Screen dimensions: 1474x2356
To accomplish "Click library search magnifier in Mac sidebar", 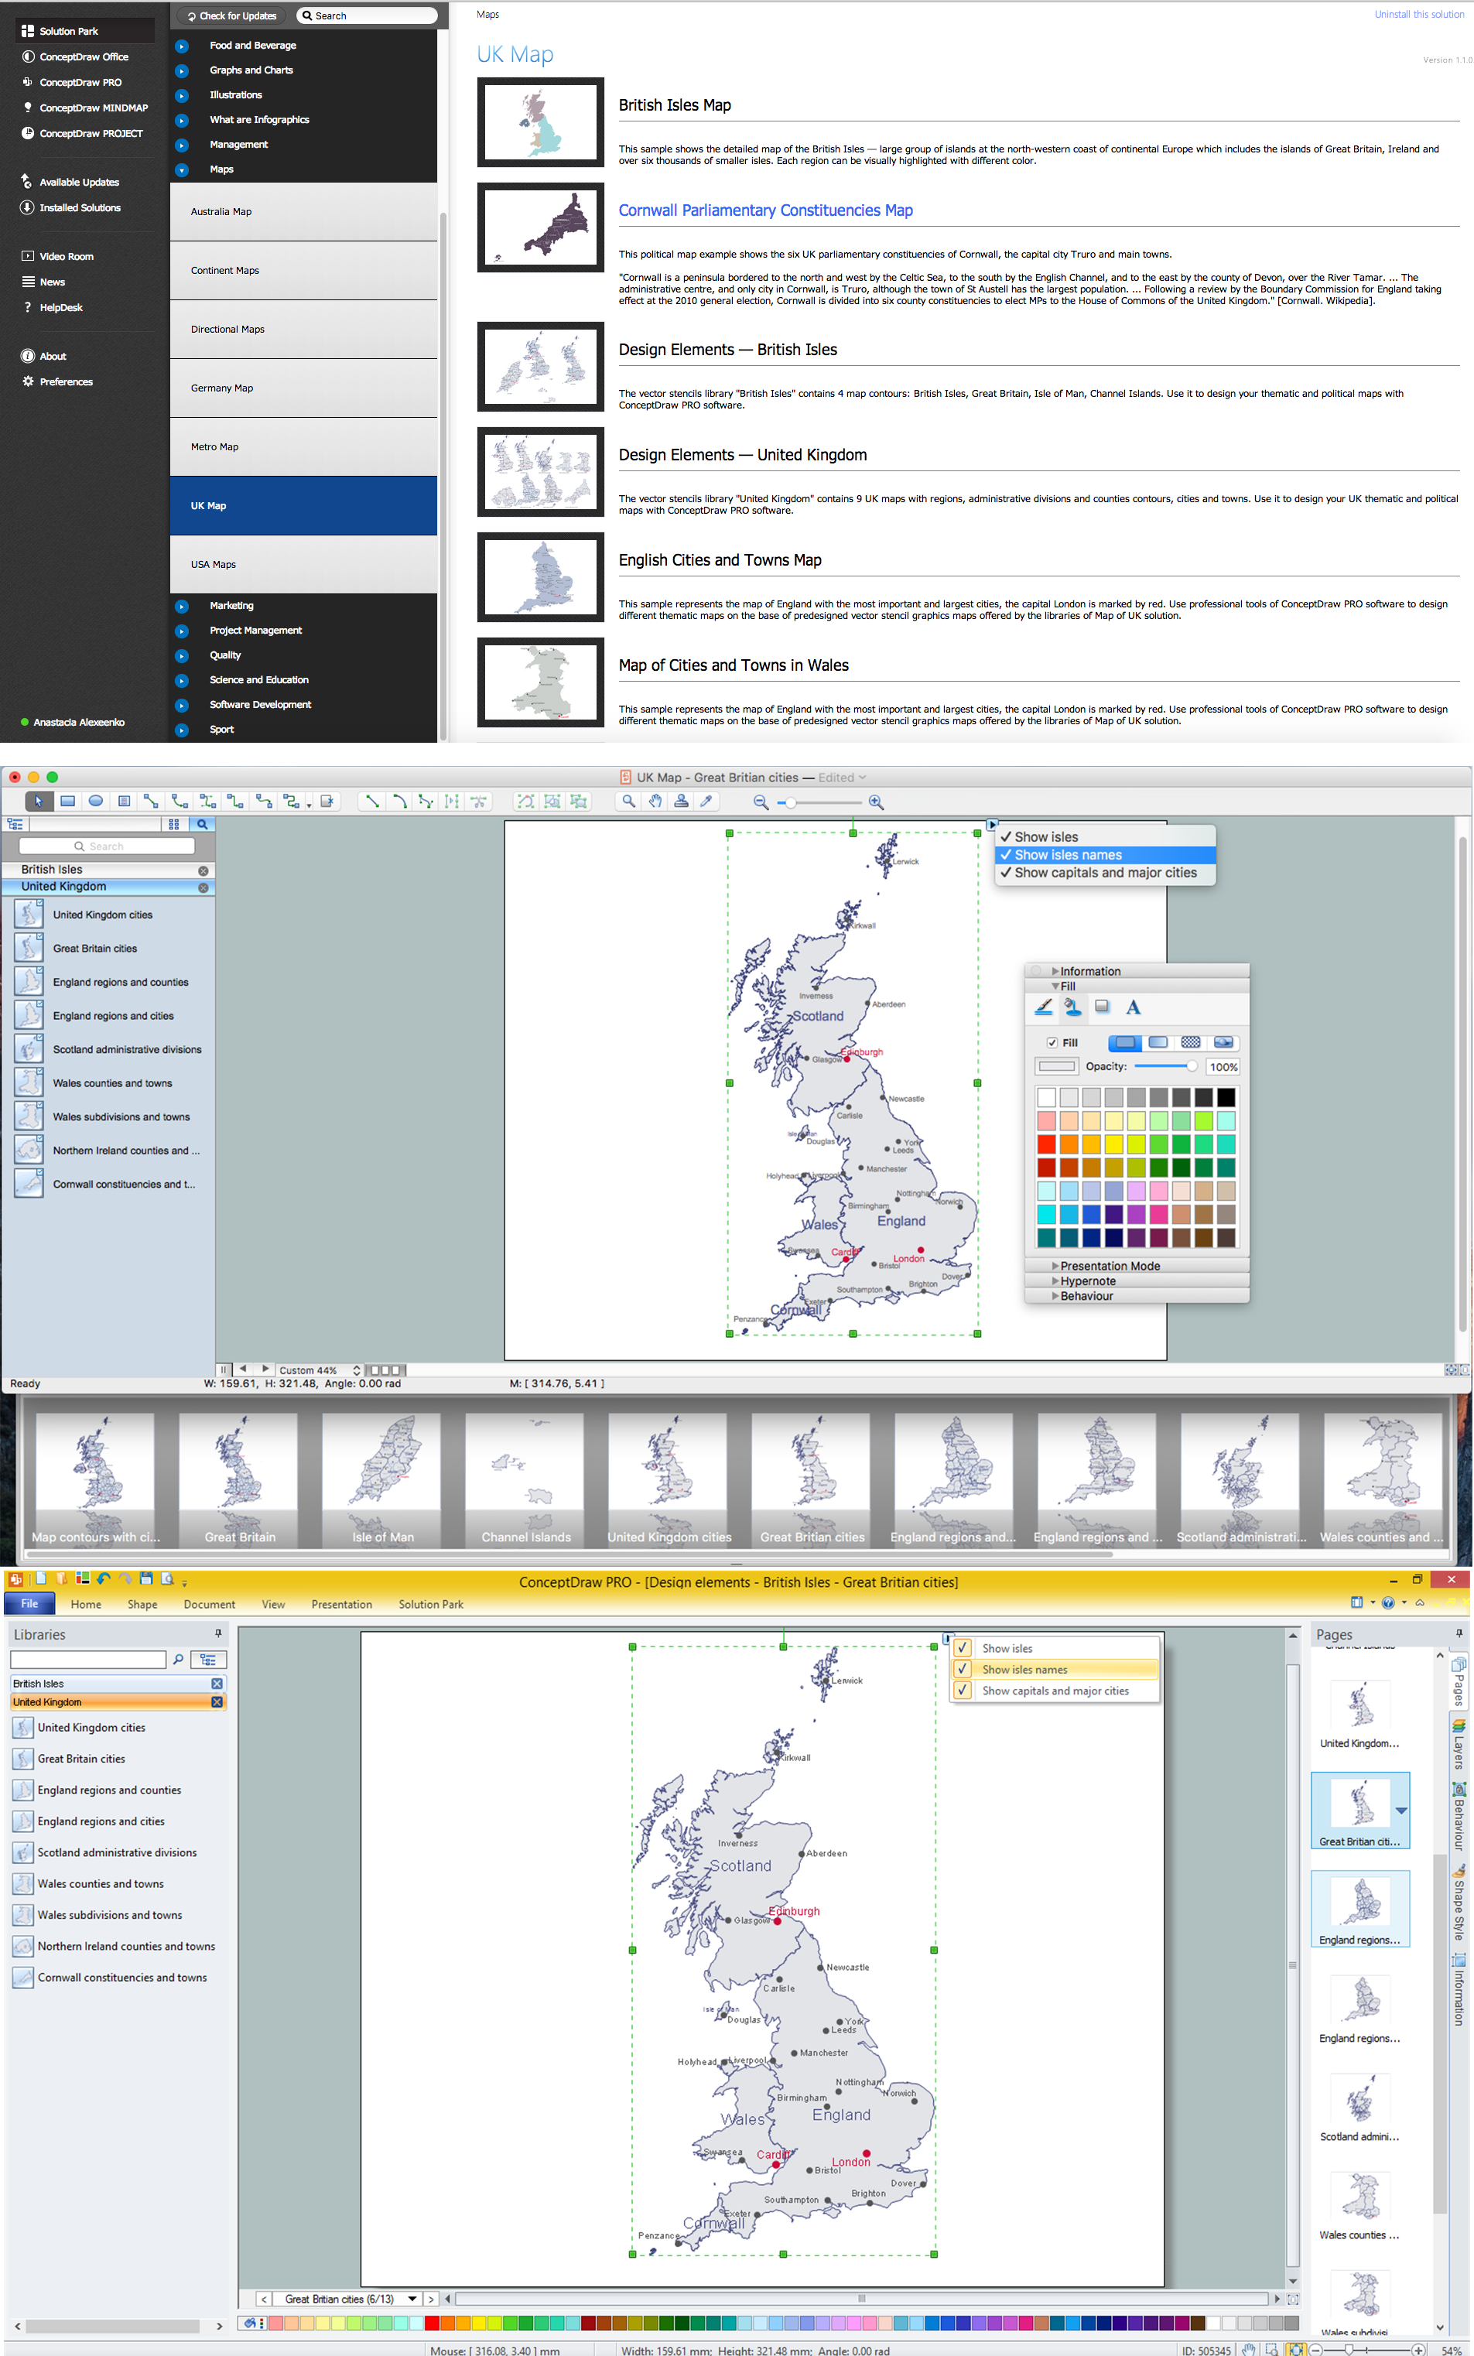I will [202, 824].
